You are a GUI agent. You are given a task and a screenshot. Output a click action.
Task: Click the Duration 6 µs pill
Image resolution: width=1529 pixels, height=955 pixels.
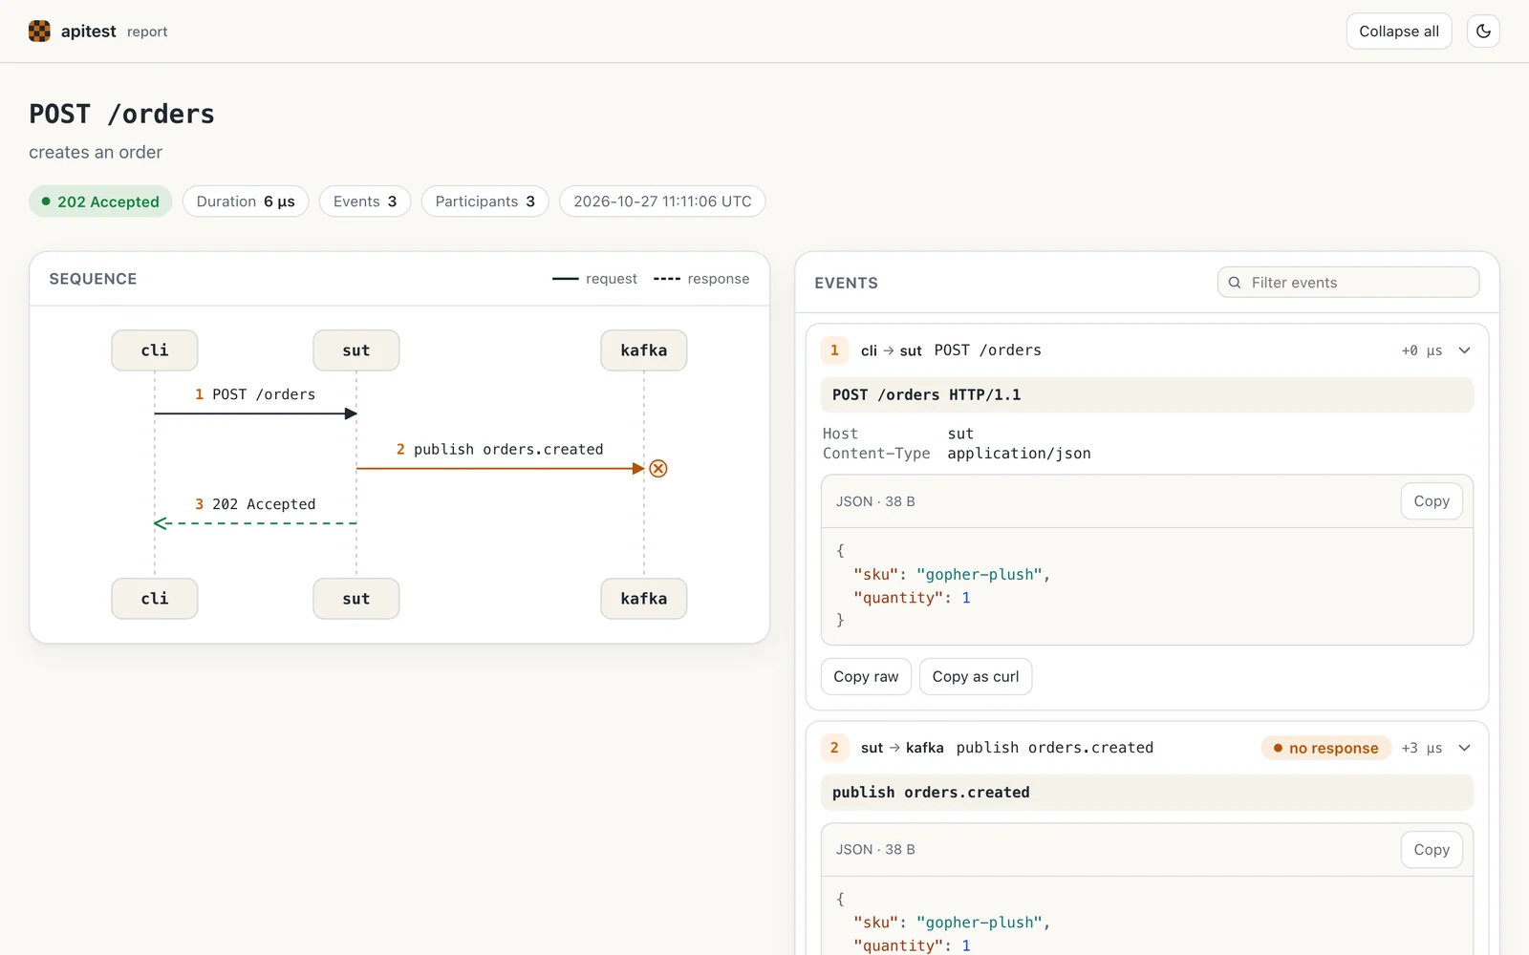(246, 202)
